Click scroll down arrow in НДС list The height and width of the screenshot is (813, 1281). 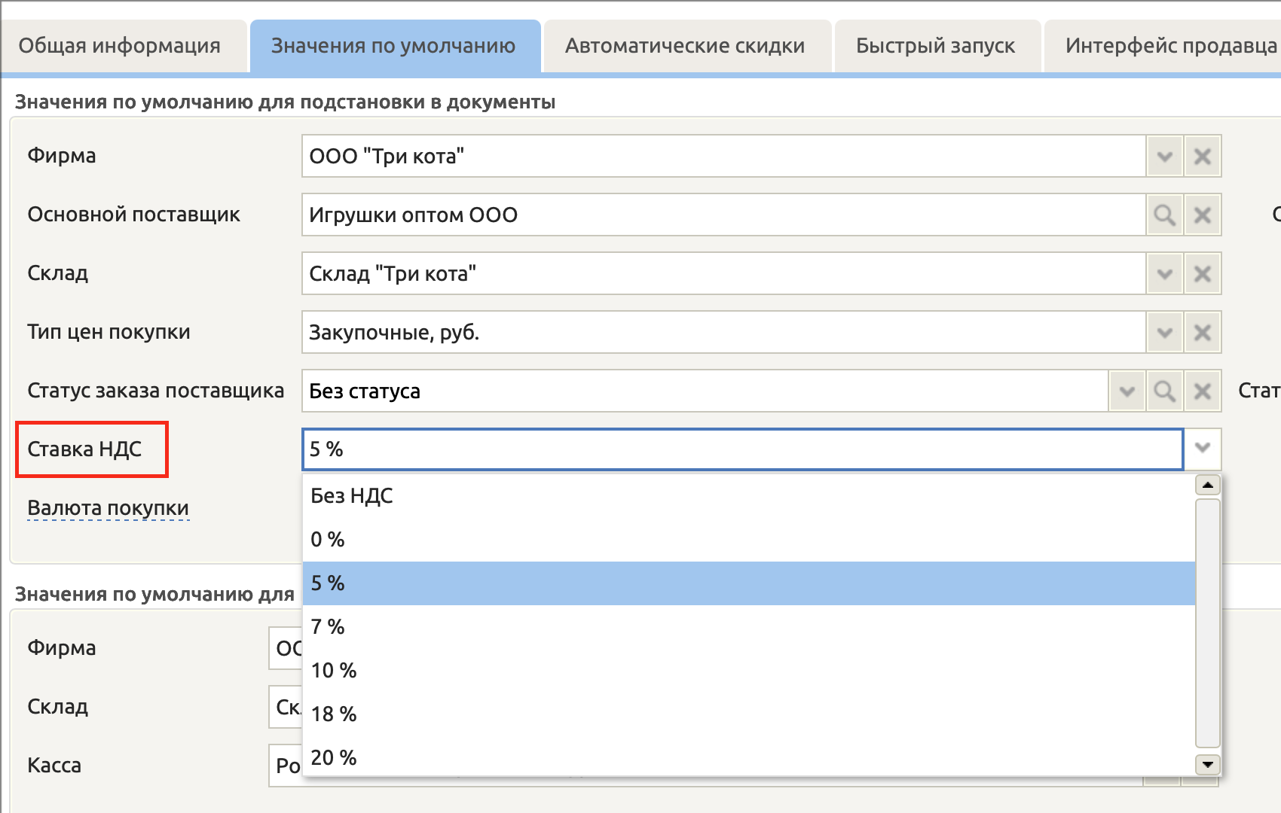pyautogui.click(x=1208, y=764)
